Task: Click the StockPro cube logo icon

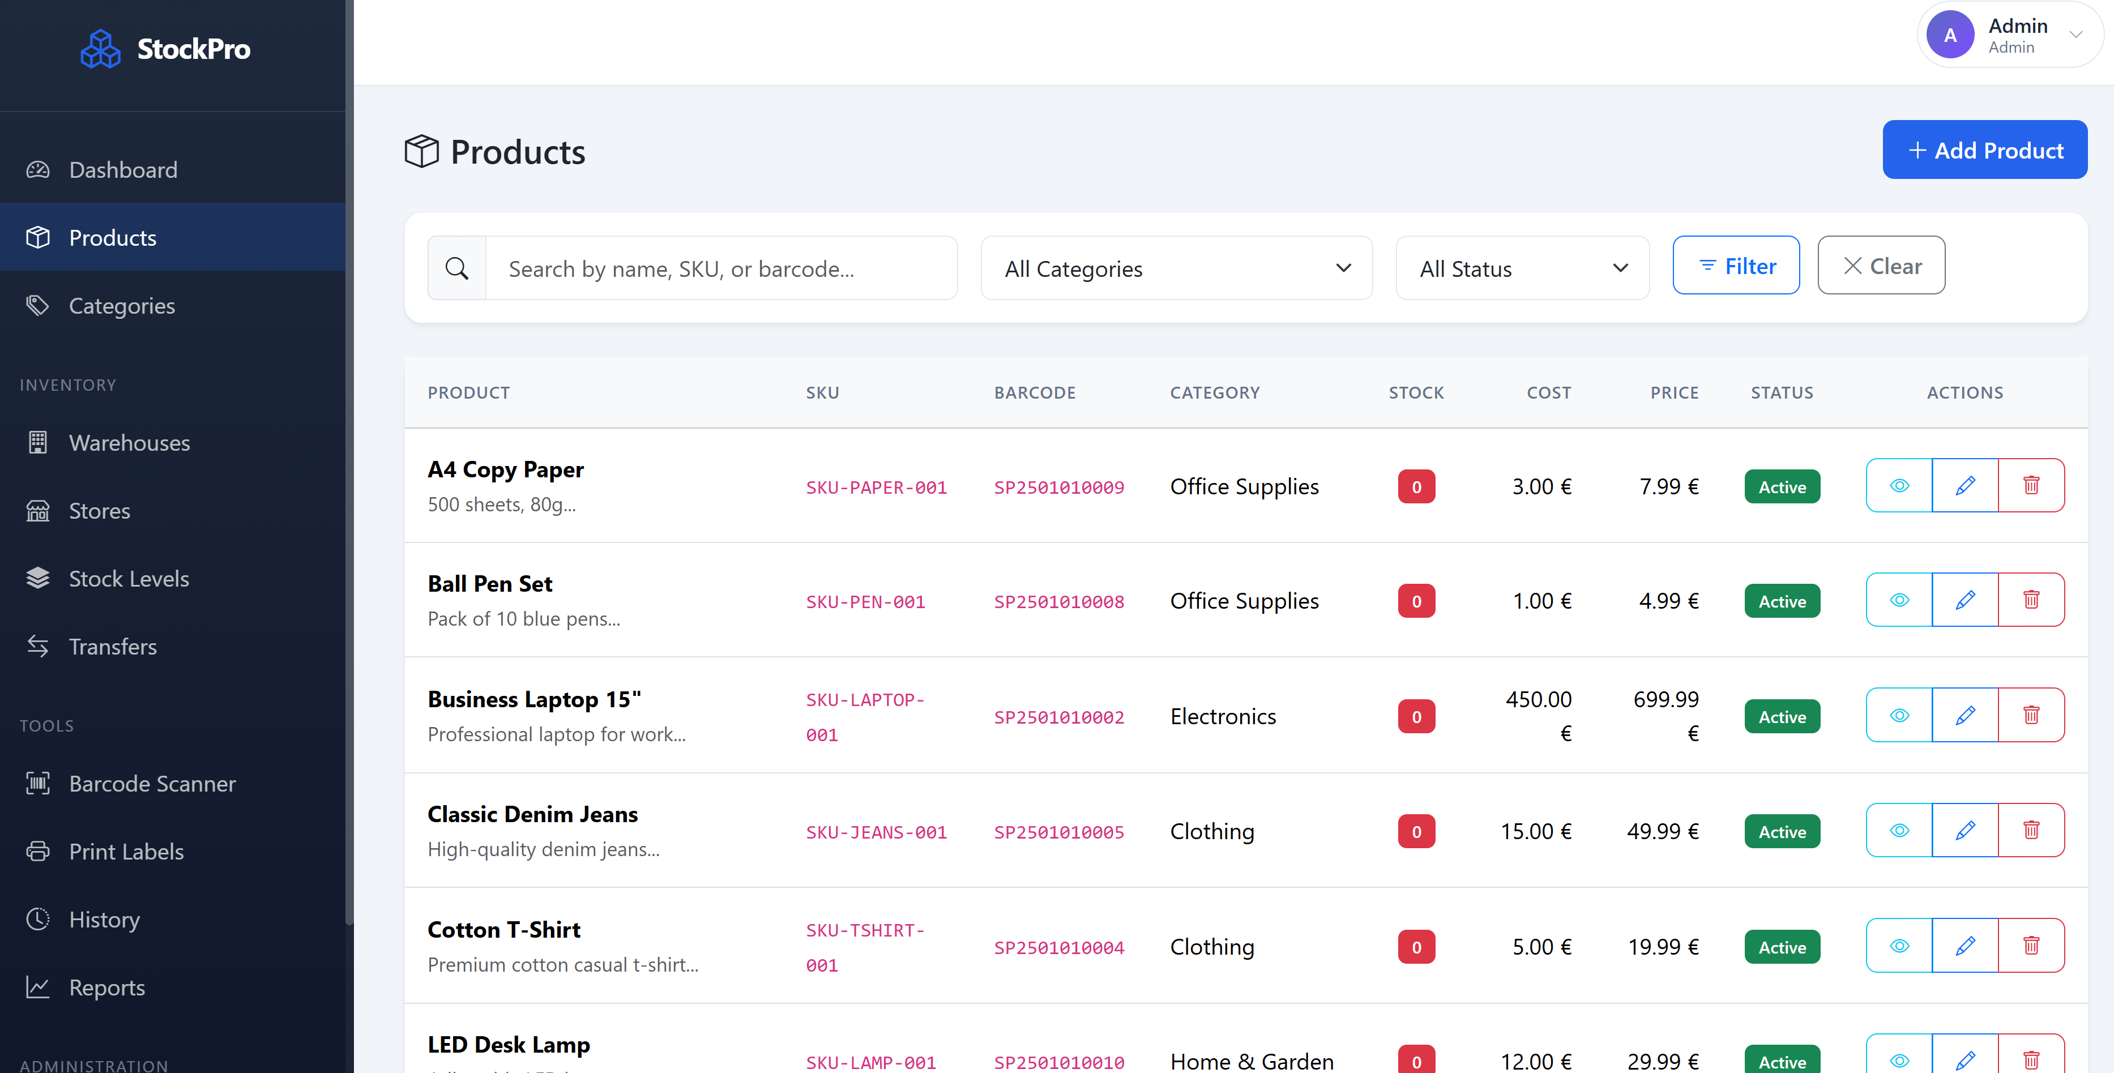Action: pyautogui.click(x=100, y=49)
